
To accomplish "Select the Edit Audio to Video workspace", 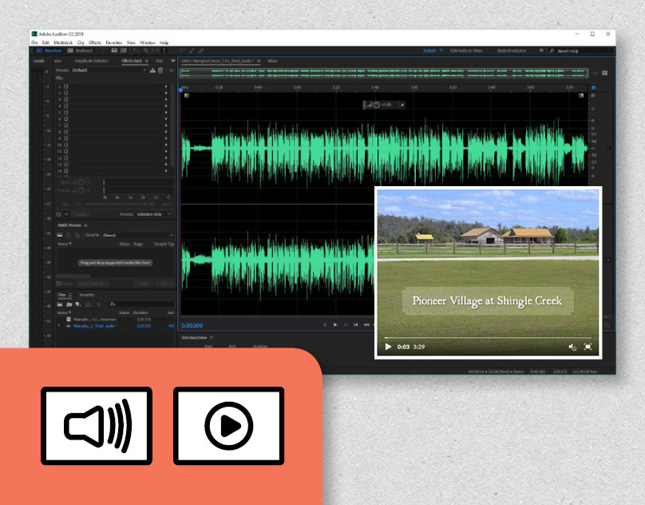I will (x=466, y=50).
